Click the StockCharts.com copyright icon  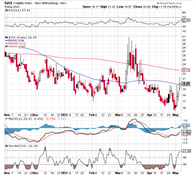point(158,3)
